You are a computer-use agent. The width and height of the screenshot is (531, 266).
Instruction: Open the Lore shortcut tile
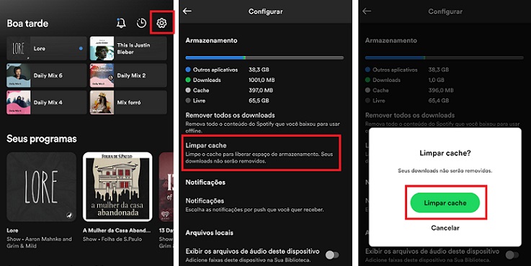click(47, 48)
